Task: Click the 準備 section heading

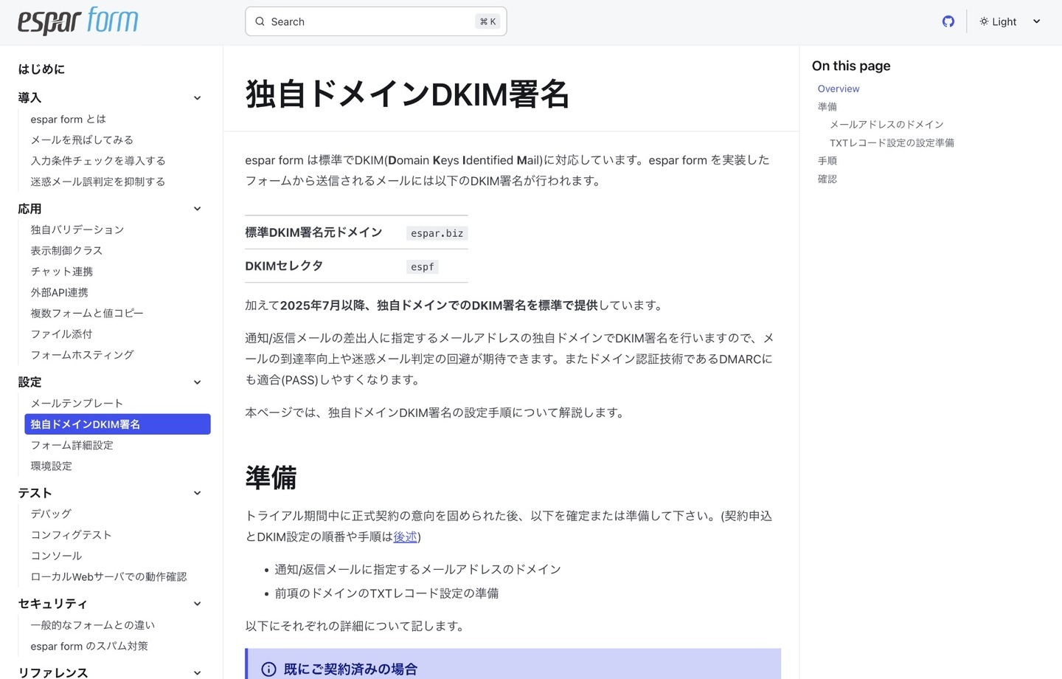Action: pos(271,478)
